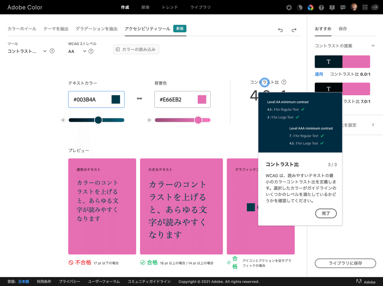The height and width of the screenshot is (286, 383).
Task: Open the Creative Cloud icon
Action: pos(375,7)
